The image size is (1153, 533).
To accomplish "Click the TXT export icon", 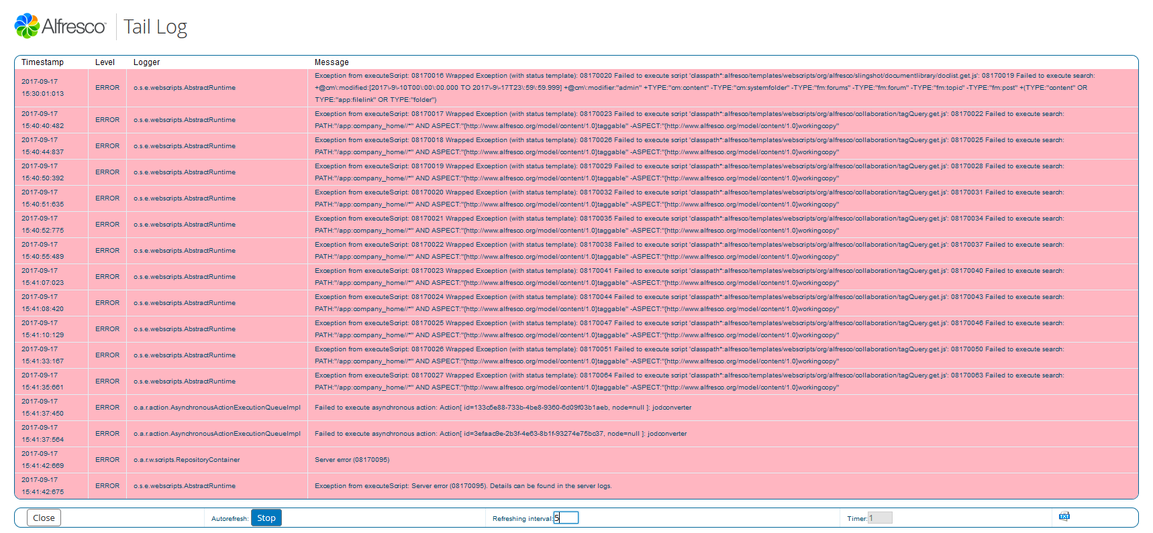I will tap(1064, 516).
